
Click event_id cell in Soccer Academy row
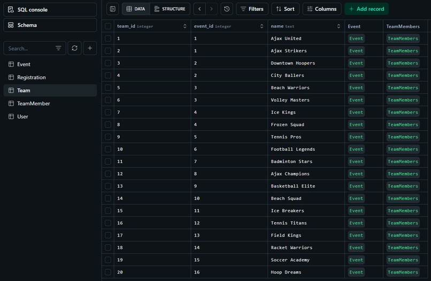click(x=229, y=260)
